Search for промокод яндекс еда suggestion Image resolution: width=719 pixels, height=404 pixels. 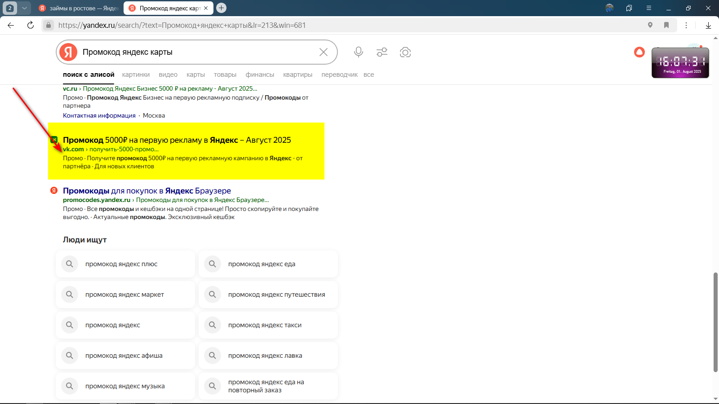[268, 264]
